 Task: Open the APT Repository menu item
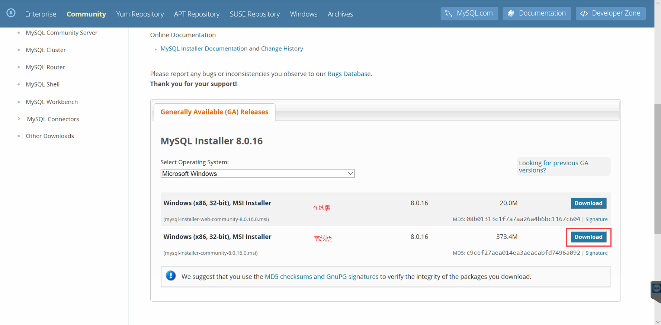click(197, 14)
